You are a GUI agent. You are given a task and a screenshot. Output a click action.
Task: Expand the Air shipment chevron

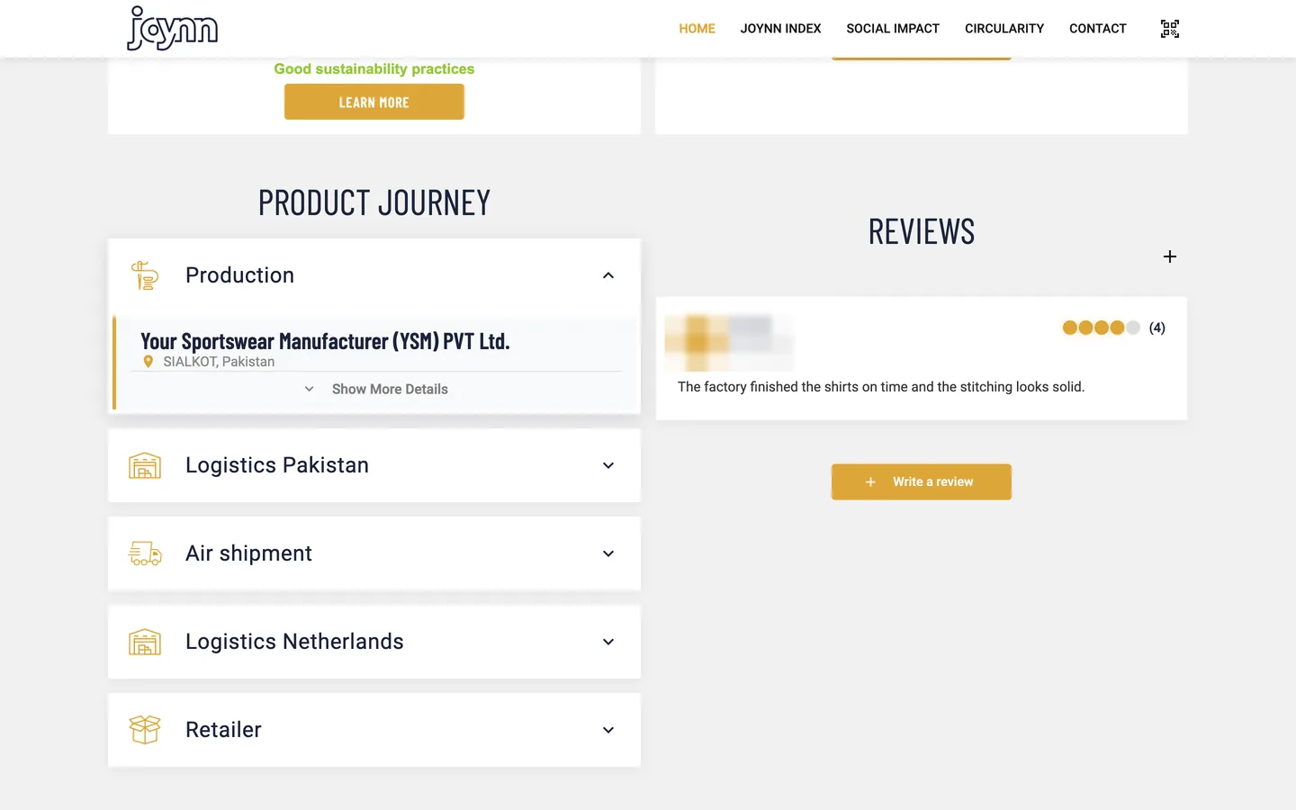tap(608, 553)
